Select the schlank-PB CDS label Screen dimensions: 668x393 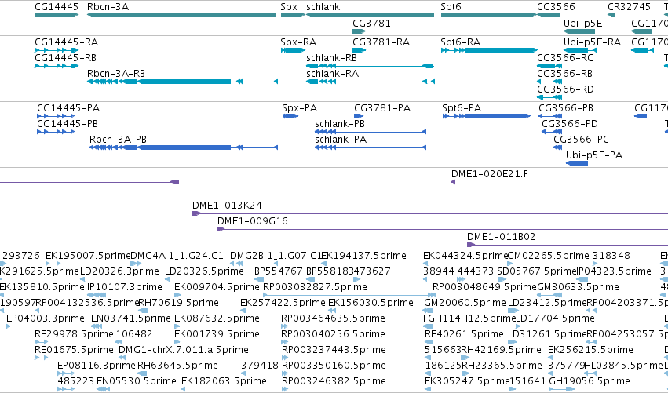coord(340,124)
